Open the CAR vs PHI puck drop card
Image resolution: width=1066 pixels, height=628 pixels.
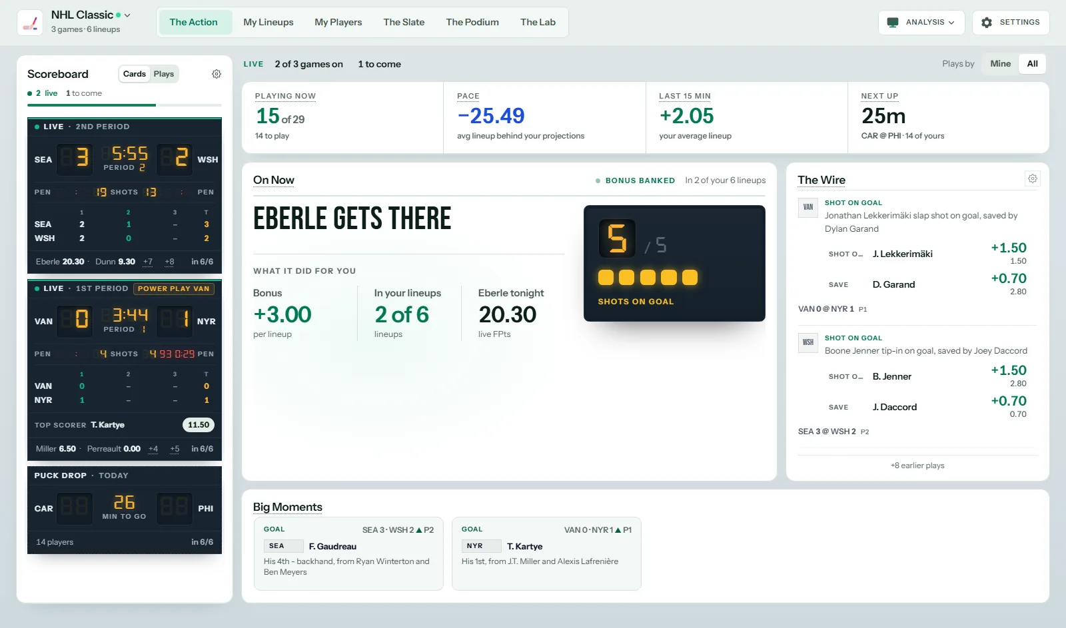(125, 510)
